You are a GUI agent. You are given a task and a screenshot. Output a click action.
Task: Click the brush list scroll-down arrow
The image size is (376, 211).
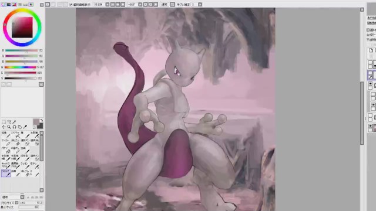click(42, 190)
